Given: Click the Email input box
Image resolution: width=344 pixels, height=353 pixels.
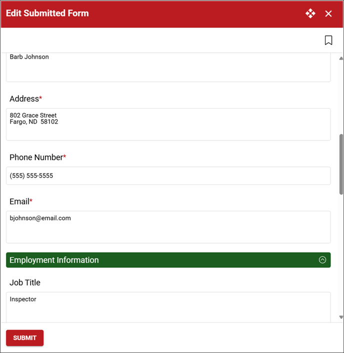Looking at the screenshot, I should coord(168,227).
